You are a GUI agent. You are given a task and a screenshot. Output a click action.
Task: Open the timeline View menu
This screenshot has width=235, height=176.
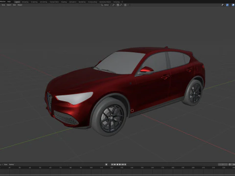pos(6,164)
